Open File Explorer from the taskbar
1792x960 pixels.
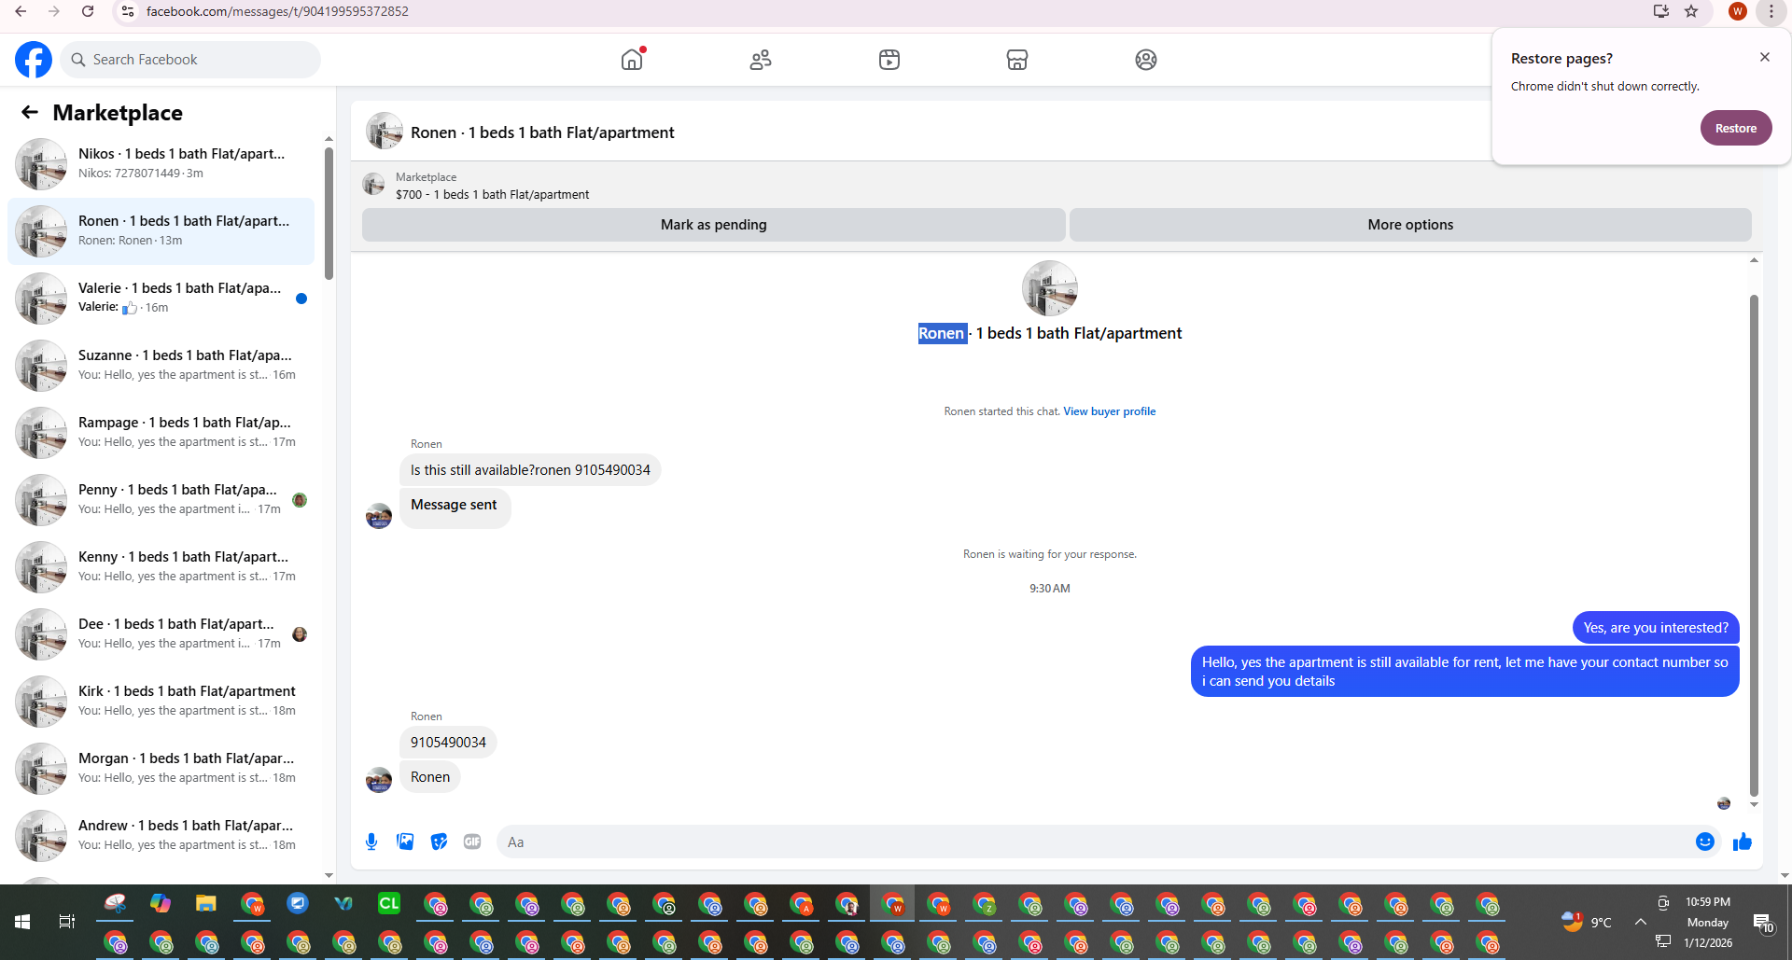(x=206, y=903)
